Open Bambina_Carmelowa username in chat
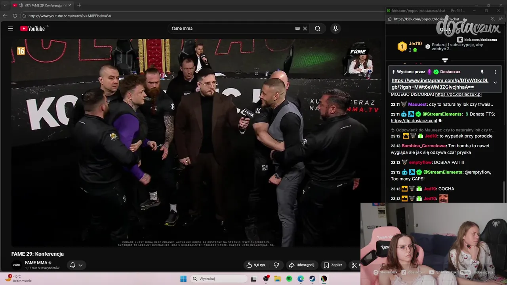 pyautogui.click(x=424, y=146)
